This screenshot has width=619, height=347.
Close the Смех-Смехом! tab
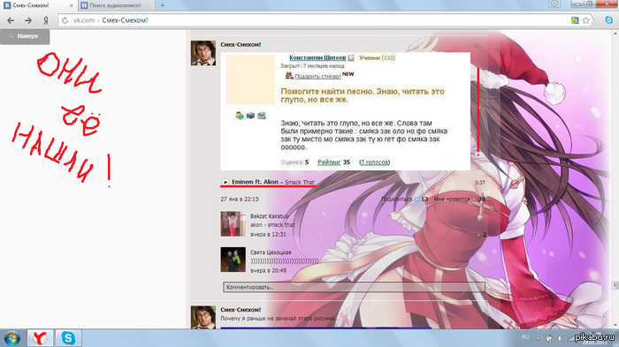(72, 5)
